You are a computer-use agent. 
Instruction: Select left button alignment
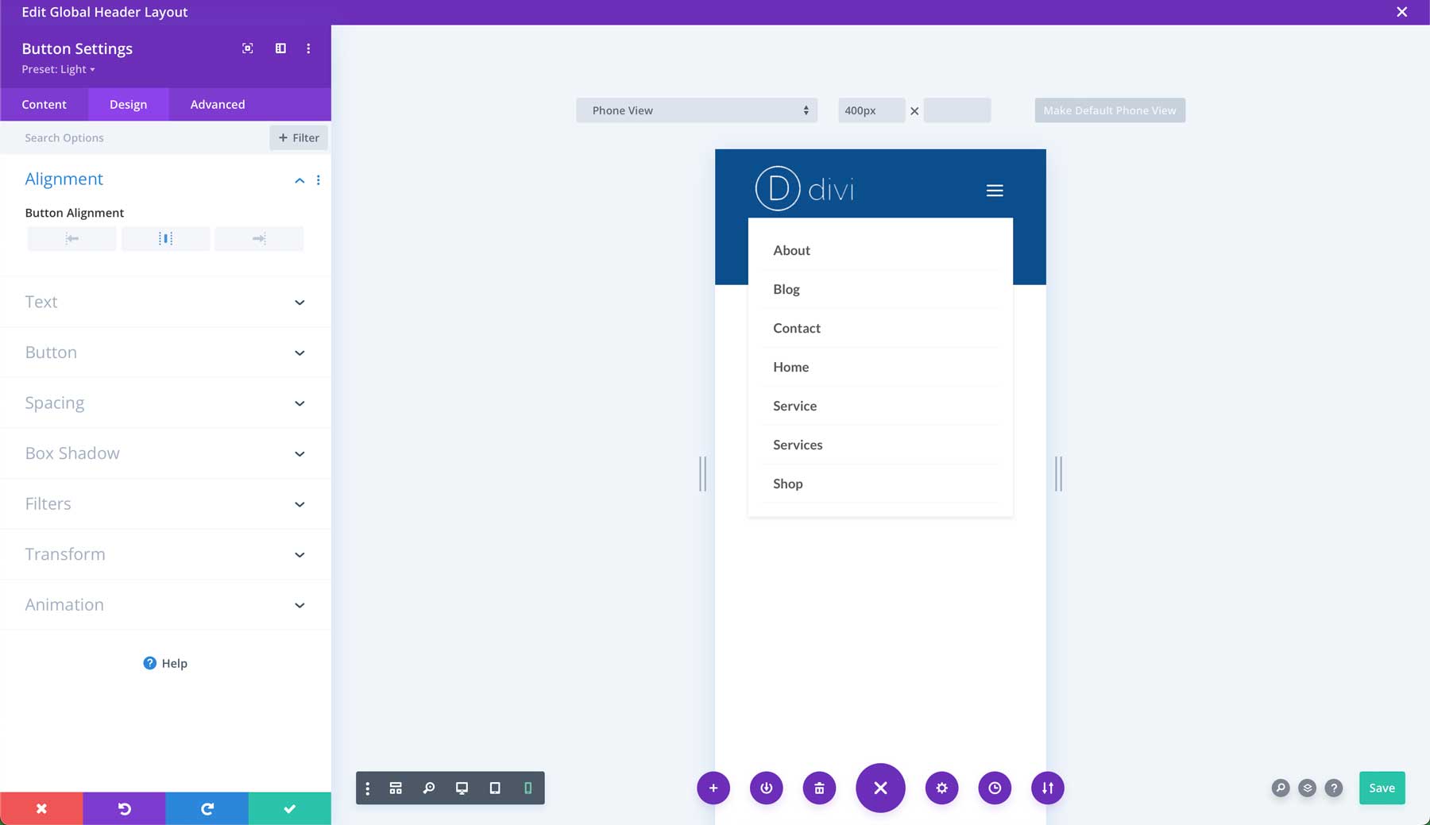(x=71, y=238)
